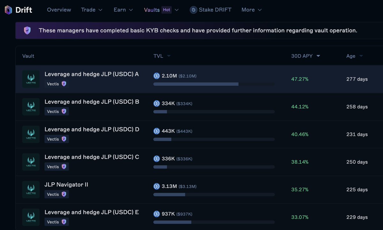Click the 225 days age value
This screenshot has width=383, height=230.
tap(357, 189)
